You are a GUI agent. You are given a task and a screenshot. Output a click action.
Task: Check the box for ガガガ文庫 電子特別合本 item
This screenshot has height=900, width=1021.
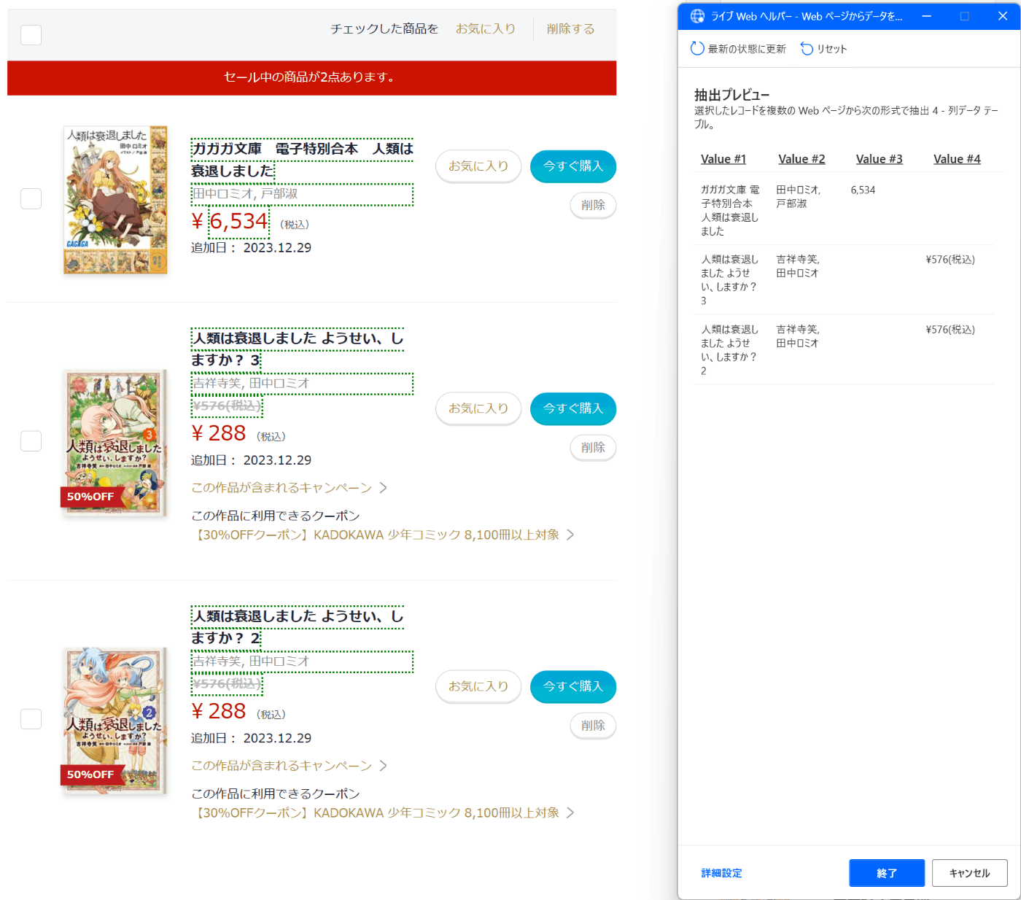(x=31, y=198)
